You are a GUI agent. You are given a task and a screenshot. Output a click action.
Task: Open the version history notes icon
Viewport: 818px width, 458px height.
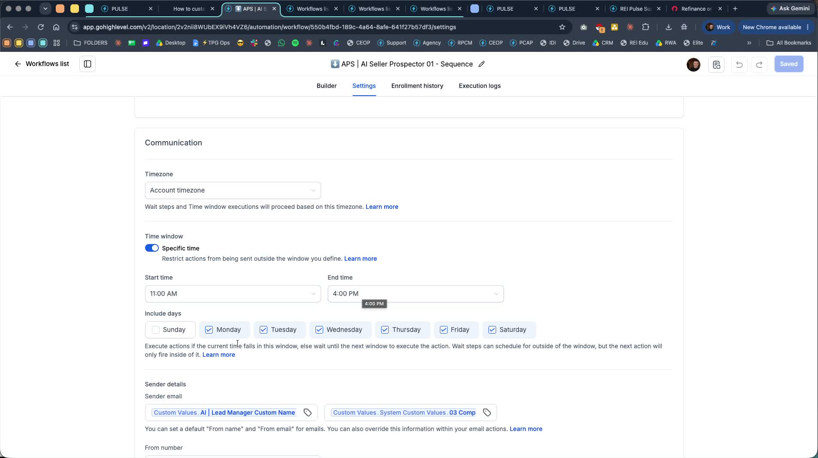716,64
